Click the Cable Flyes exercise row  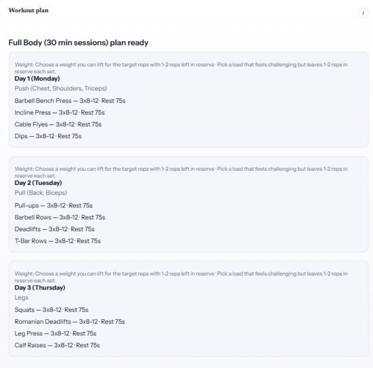(58, 124)
